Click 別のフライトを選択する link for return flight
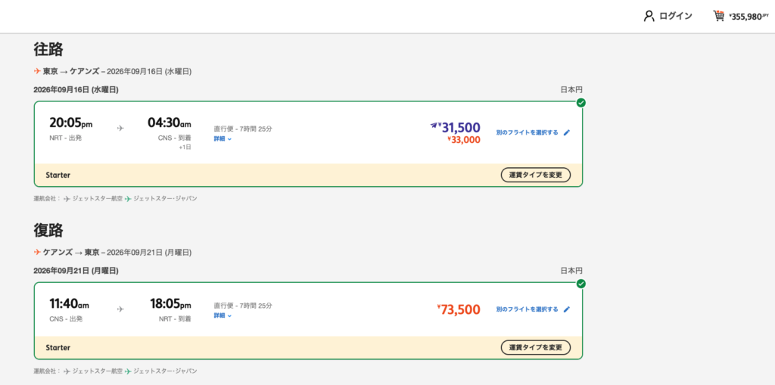 coord(527,309)
